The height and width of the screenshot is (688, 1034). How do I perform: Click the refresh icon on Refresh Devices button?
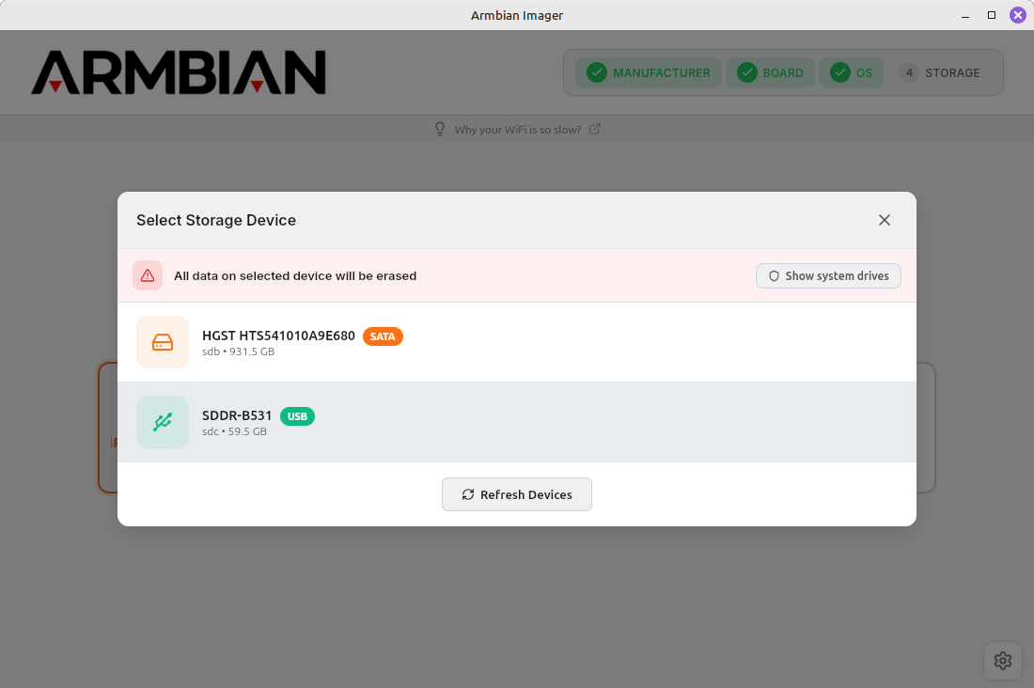[x=469, y=494]
